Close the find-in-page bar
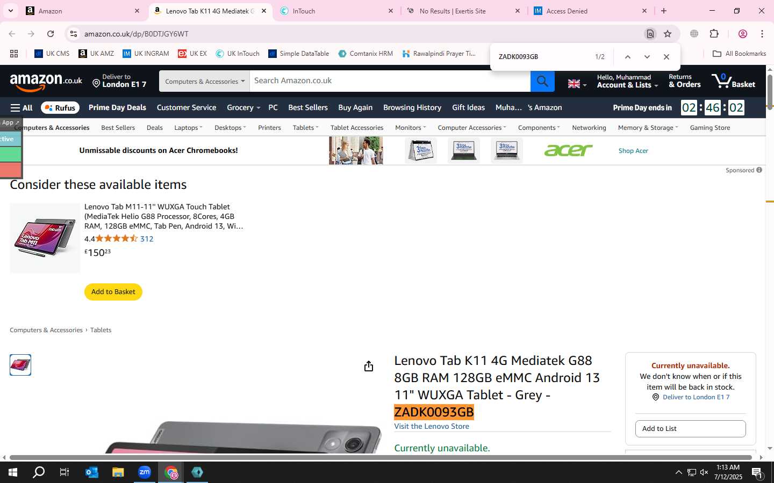Screen dimensions: 774x483 666,57
